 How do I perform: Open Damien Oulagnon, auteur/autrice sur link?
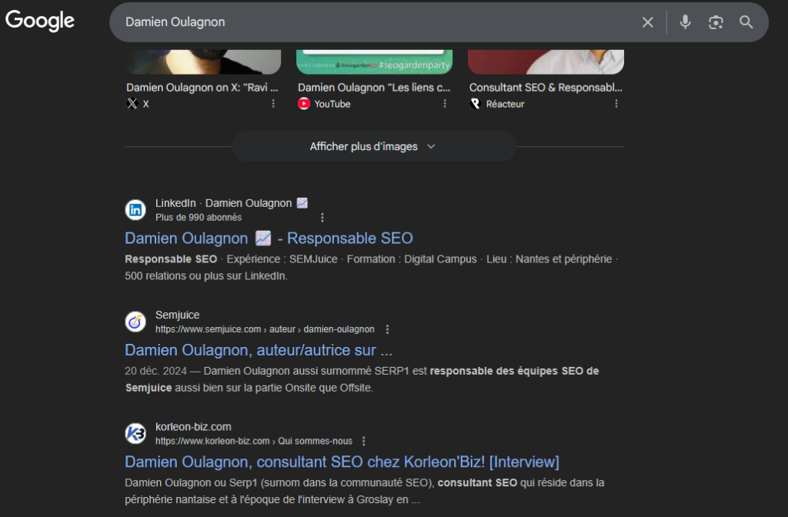[259, 350]
